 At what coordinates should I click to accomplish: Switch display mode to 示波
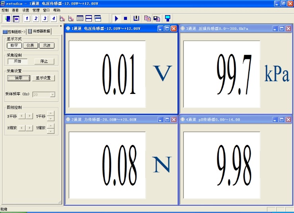click(x=47, y=45)
